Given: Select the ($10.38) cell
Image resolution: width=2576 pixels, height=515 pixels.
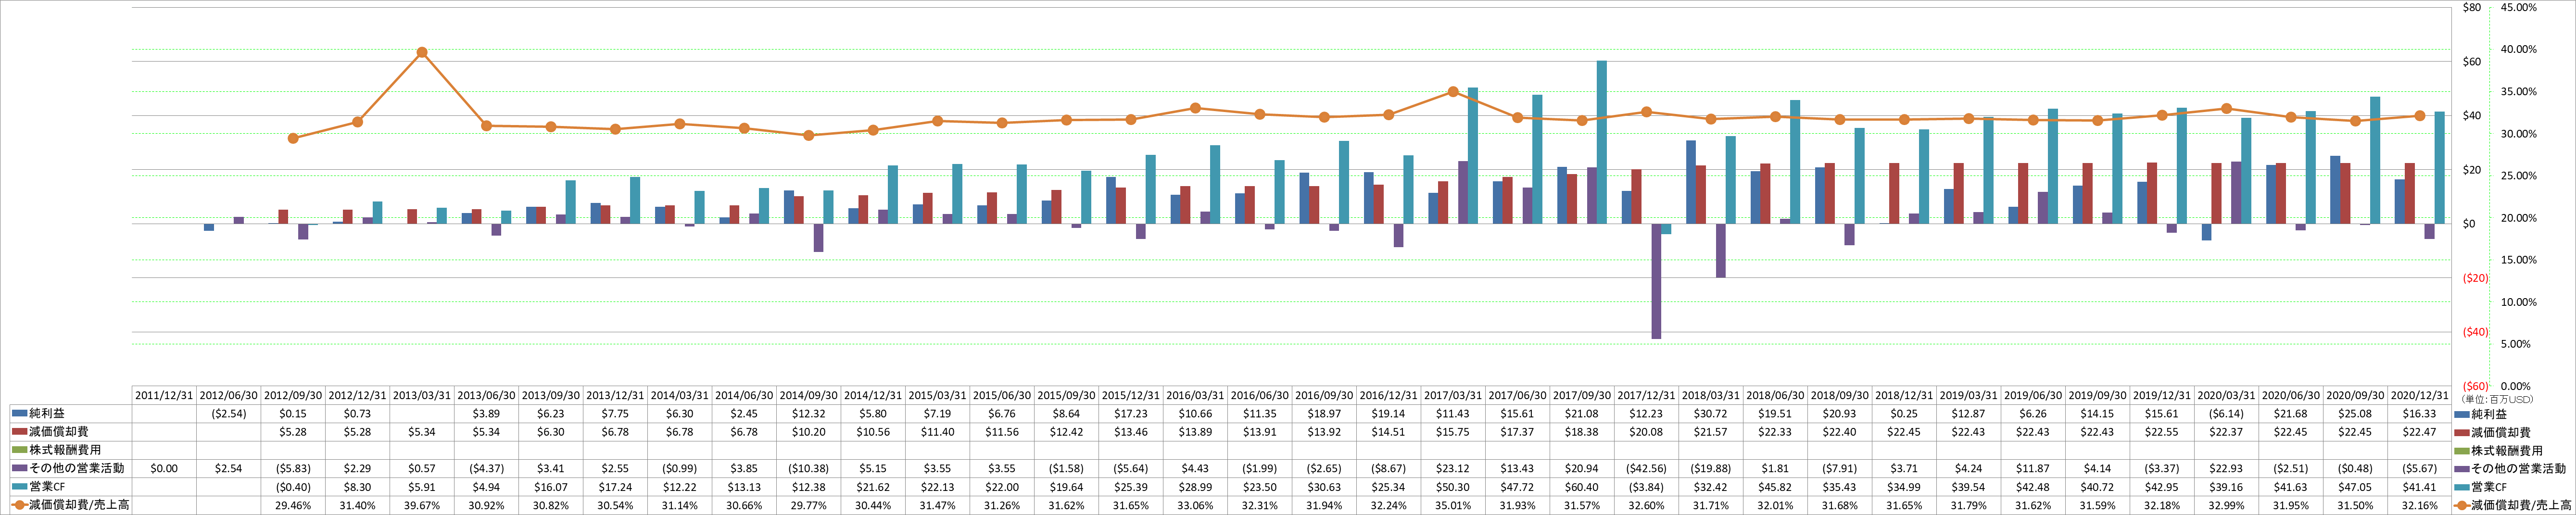Looking at the screenshot, I should pyautogui.click(x=809, y=468).
